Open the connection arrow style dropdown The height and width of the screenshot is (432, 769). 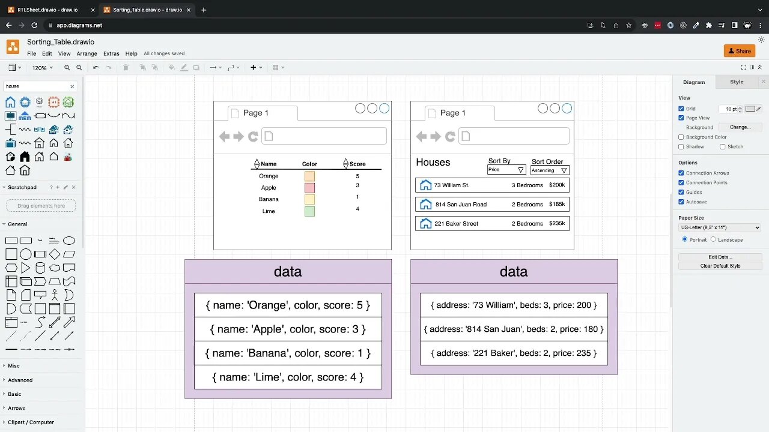(x=215, y=68)
